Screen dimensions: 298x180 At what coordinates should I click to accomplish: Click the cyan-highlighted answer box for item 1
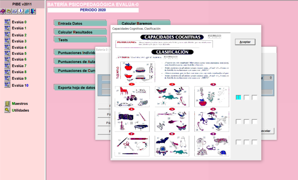238,97
